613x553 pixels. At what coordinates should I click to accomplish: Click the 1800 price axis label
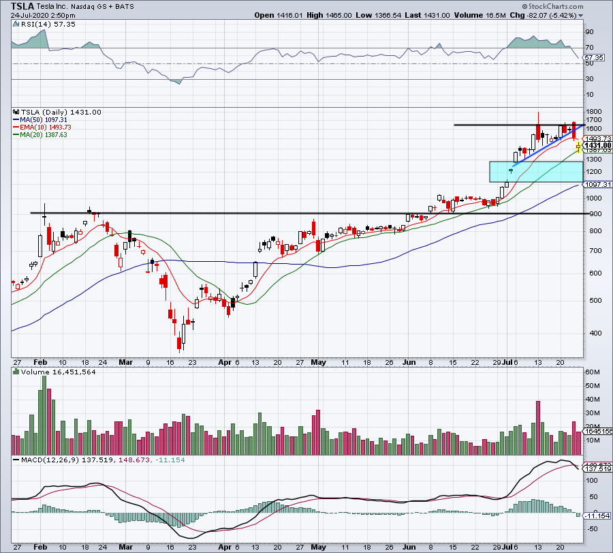[x=593, y=112]
